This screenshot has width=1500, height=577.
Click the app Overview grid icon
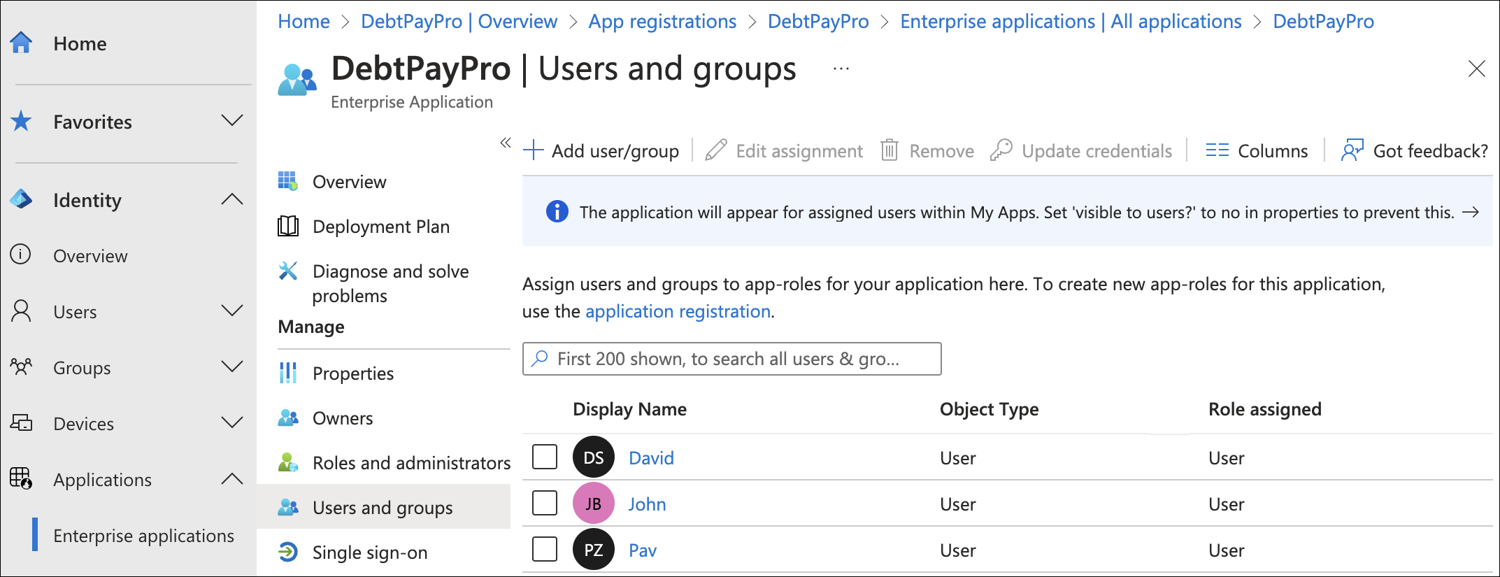pos(288,181)
